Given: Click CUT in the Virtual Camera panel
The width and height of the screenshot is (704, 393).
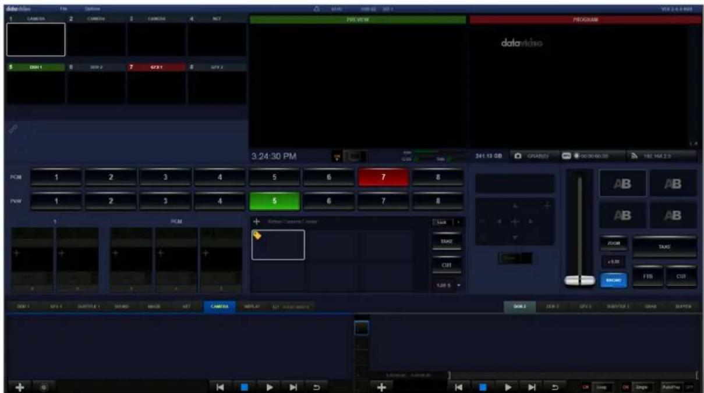Looking at the screenshot, I should pos(447,265).
